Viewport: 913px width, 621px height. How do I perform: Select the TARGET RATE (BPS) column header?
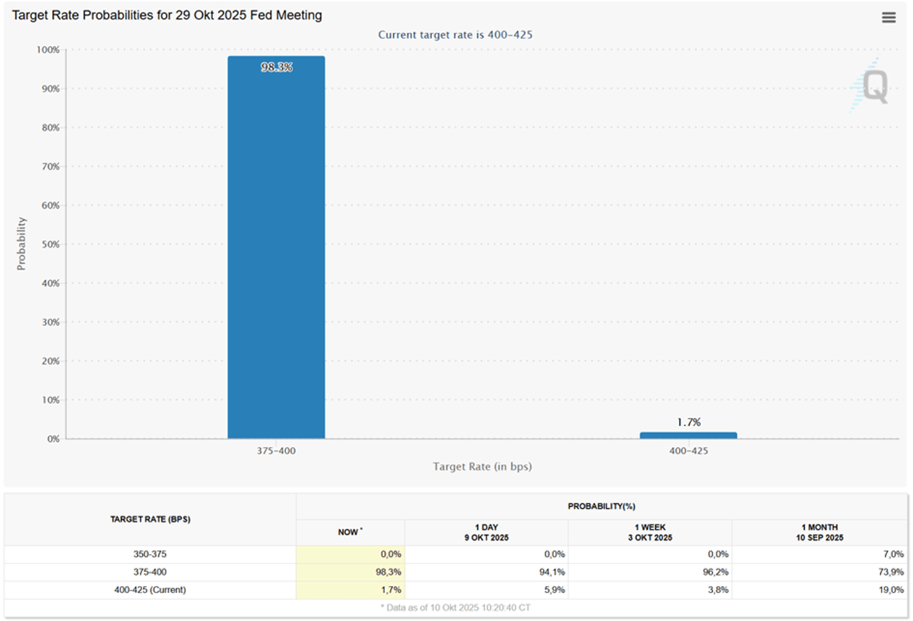150,519
